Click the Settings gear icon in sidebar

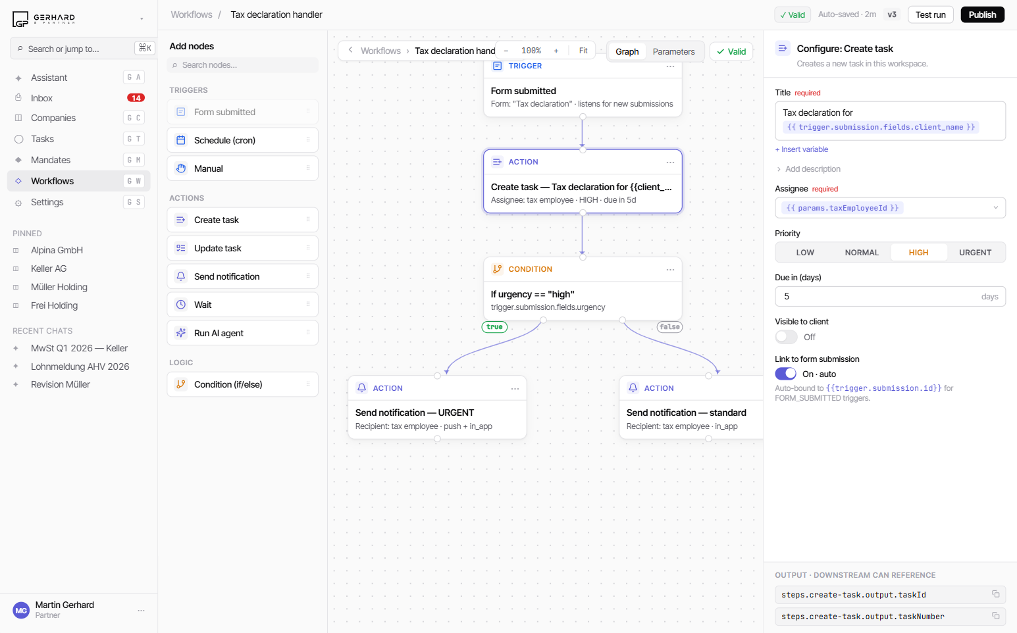18,203
